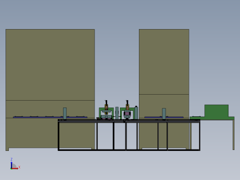Pick the gray cylinder between the two presses

tap(117, 113)
